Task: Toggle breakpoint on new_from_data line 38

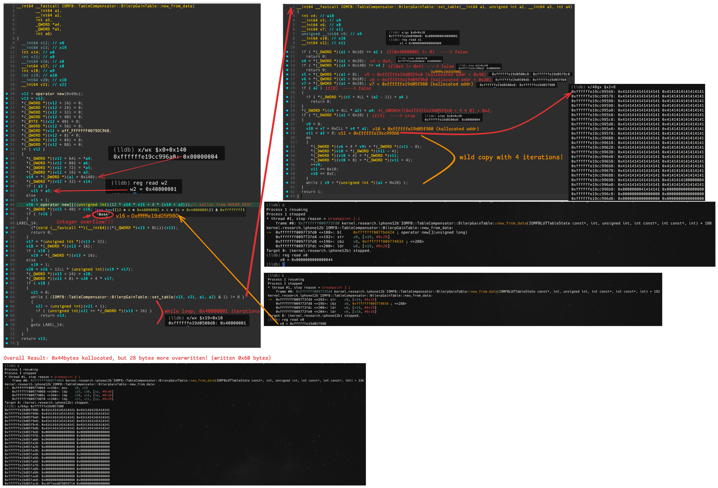Action: (7, 177)
